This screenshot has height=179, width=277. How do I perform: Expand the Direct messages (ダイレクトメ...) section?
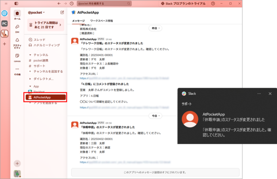(30, 79)
